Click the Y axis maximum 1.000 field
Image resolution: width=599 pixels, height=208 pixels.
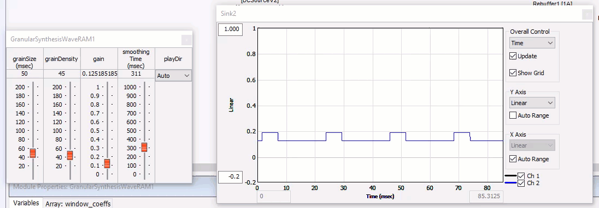coord(230,29)
